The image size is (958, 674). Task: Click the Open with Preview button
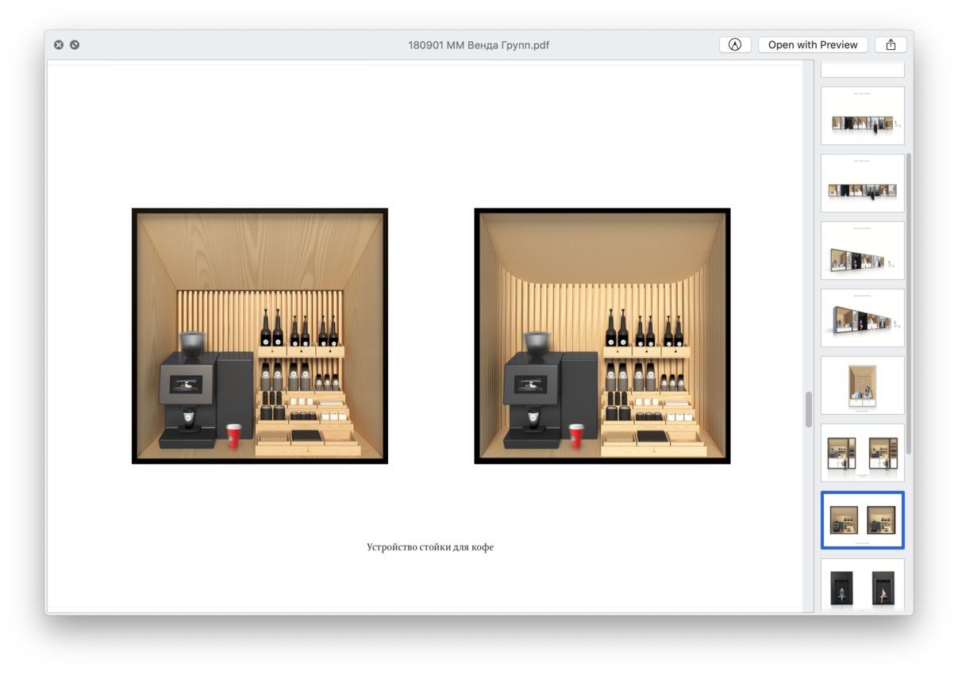(812, 45)
